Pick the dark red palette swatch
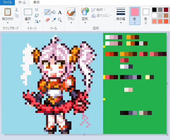The height and width of the screenshot is (140, 170). coord(166,10)
